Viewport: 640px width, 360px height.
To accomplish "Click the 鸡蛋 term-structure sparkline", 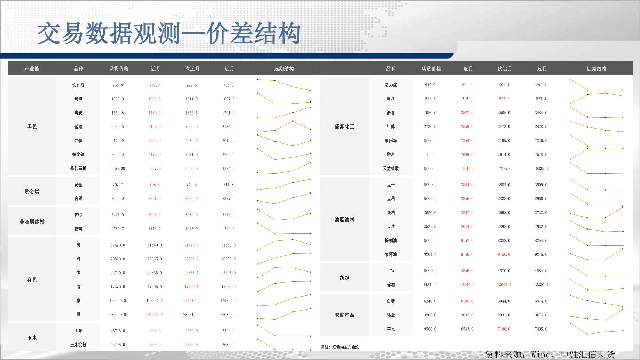I will (596, 315).
